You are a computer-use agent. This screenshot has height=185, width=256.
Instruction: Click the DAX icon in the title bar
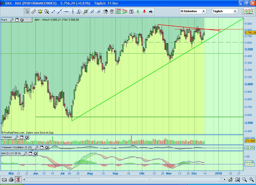click(x=2, y=3)
